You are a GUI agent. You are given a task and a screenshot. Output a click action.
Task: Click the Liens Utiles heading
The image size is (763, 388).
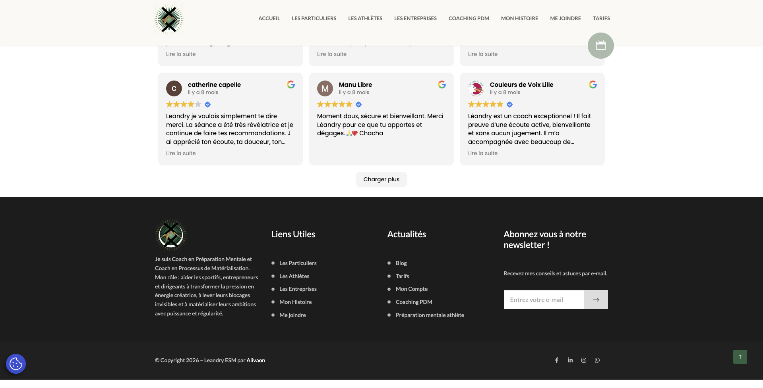tap(293, 234)
